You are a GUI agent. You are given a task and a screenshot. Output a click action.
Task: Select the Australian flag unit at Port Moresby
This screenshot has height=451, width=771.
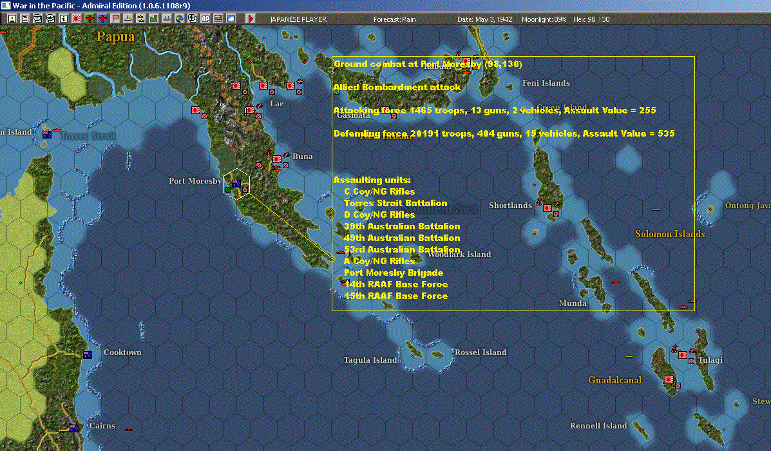pyautogui.click(x=236, y=184)
